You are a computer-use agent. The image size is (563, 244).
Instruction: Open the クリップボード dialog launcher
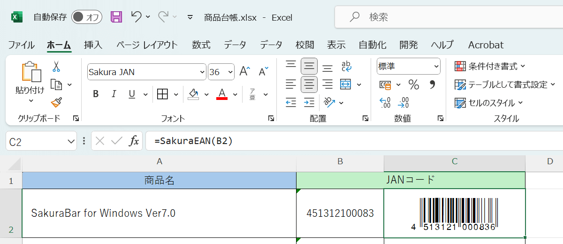(x=76, y=119)
